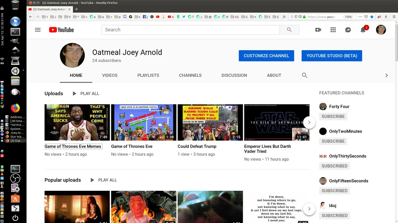The width and height of the screenshot is (398, 223).
Task: Open Game of Thrones Eve Memes title
Action: [x=73, y=146]
